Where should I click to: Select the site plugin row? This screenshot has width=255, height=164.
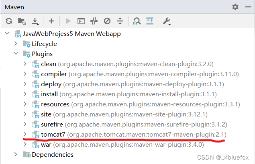click(124, 114)
